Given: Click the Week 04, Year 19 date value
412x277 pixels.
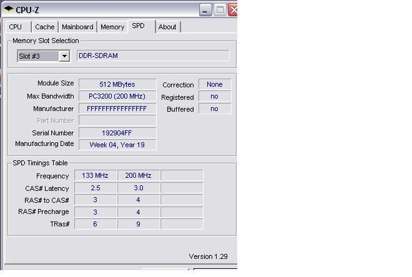Looking at the screenshot, I should pyautogui.click(x=117, y=145).
